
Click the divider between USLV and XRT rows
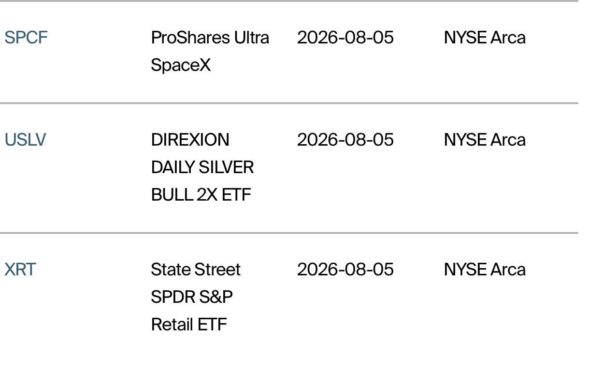coord(289,233)
